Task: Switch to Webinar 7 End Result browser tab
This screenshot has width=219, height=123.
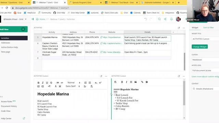Action: [x=121, y=2]
